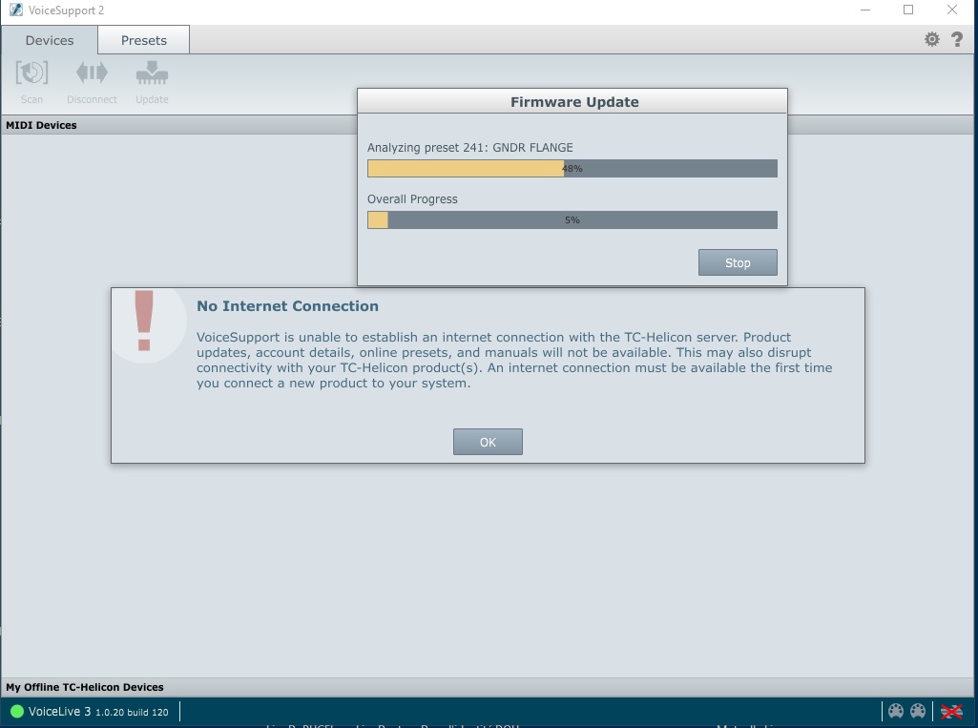Click the 1.0.20 build 120 version text
Screen dimensions: 978x728
[x=132, y=712]
